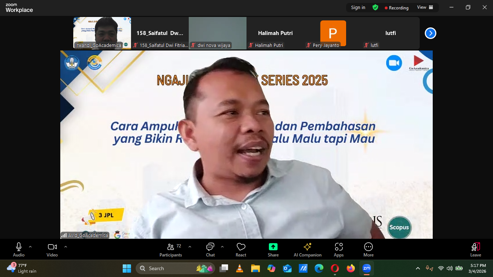Click the green encryption shield icon
Viewport: 493px width, 277px height.
(375, 7)
